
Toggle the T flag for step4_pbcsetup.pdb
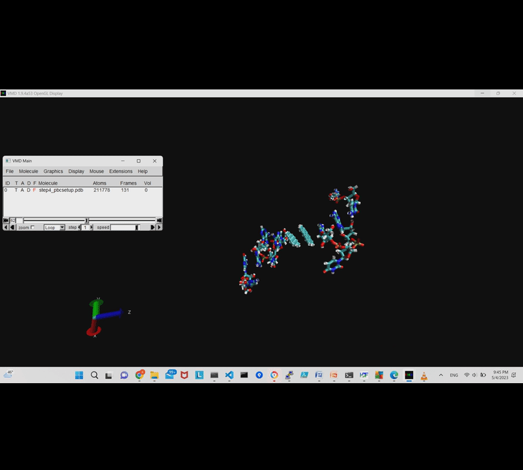pyautogui.click(x=16, y=190)
